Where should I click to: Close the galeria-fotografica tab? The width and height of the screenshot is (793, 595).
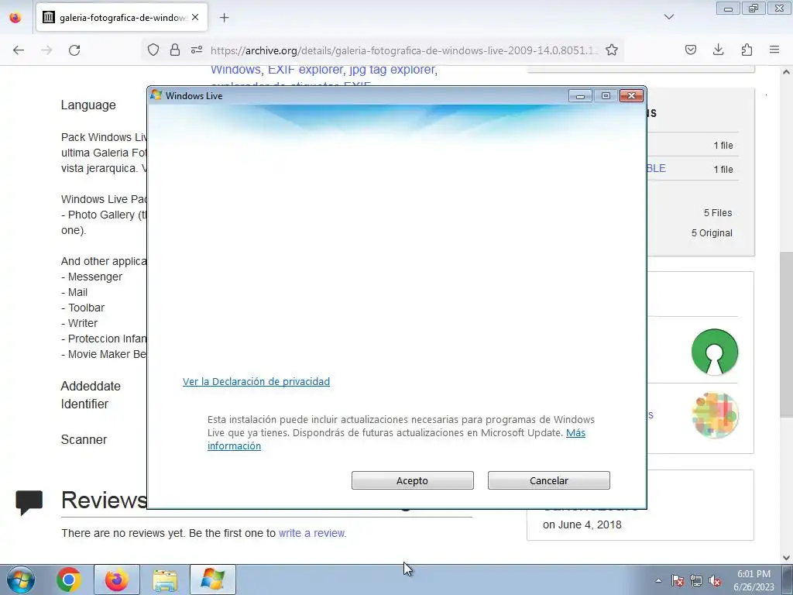click(195, 17)
